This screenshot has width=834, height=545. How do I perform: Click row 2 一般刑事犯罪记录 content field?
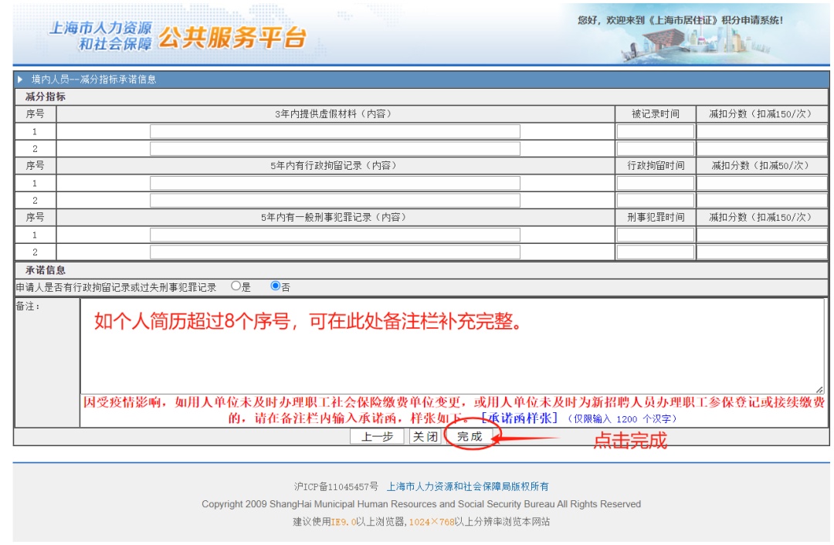click(x=335, y=252)
